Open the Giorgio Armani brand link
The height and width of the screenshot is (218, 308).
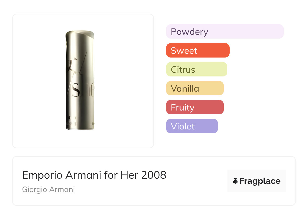click(49, 189)
